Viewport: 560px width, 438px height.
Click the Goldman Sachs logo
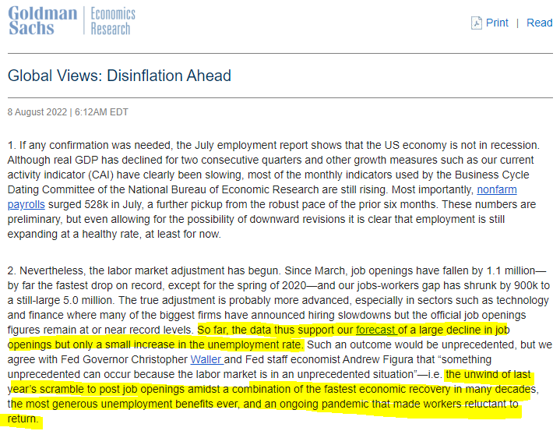pyautogui.click(x=43, y=21)
